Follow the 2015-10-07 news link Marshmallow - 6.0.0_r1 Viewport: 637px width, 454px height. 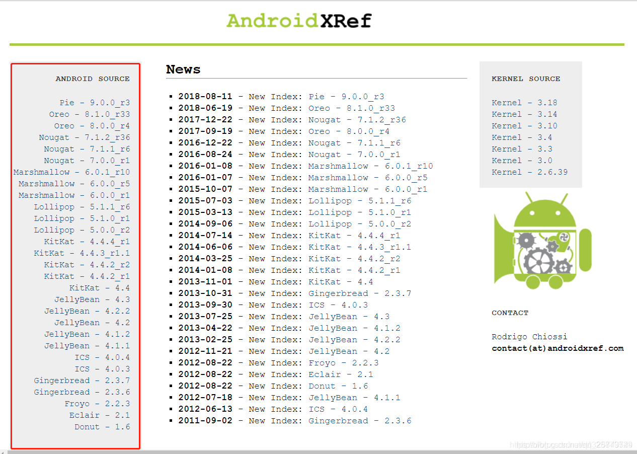click(x=368, y=189)
